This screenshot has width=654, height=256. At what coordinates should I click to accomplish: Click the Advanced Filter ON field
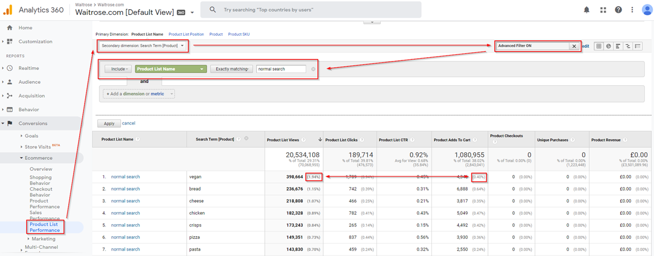[x=533, y=46]
